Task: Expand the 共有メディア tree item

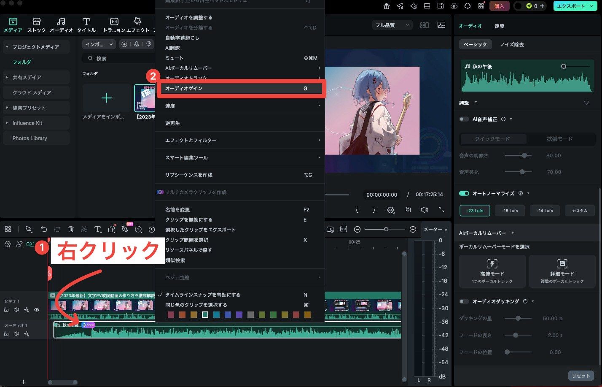Action: pos(7,78)
